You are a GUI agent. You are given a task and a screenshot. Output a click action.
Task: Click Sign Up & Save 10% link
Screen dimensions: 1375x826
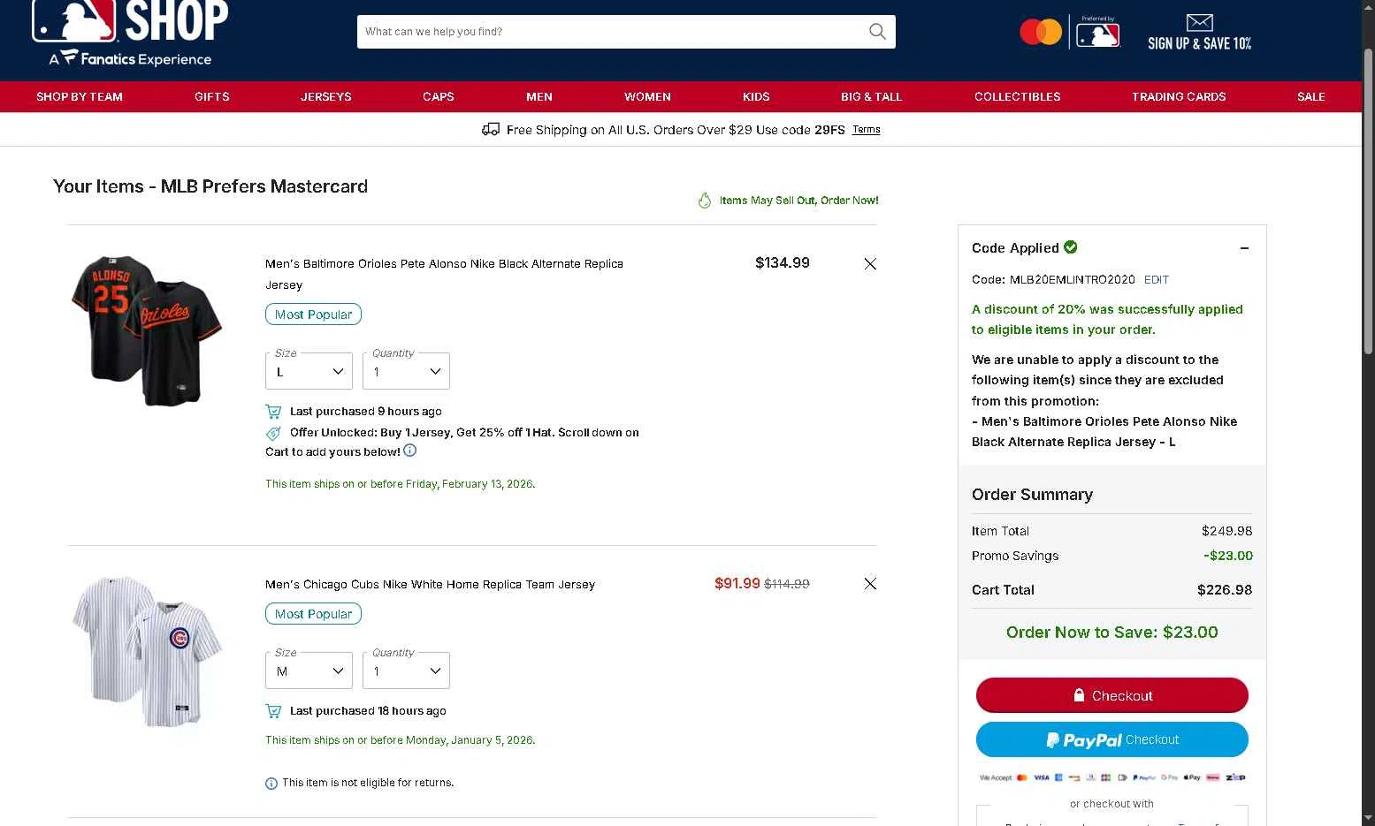(1200, 43)
